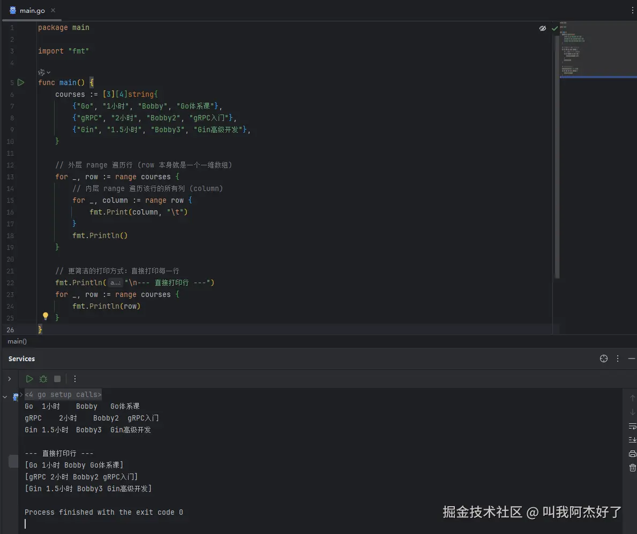Click 'fmt.Print(column, "\t")' code
The height and width of the screenshot is (534, 637).
[139, 212]
